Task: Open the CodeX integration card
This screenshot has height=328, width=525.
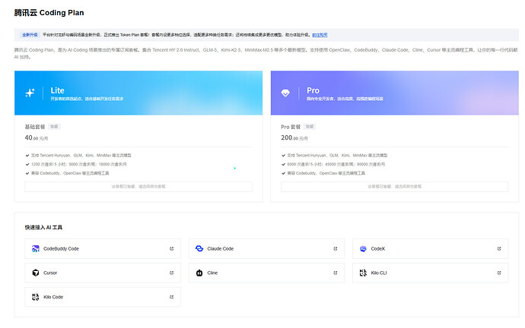Action: point(430,248)
